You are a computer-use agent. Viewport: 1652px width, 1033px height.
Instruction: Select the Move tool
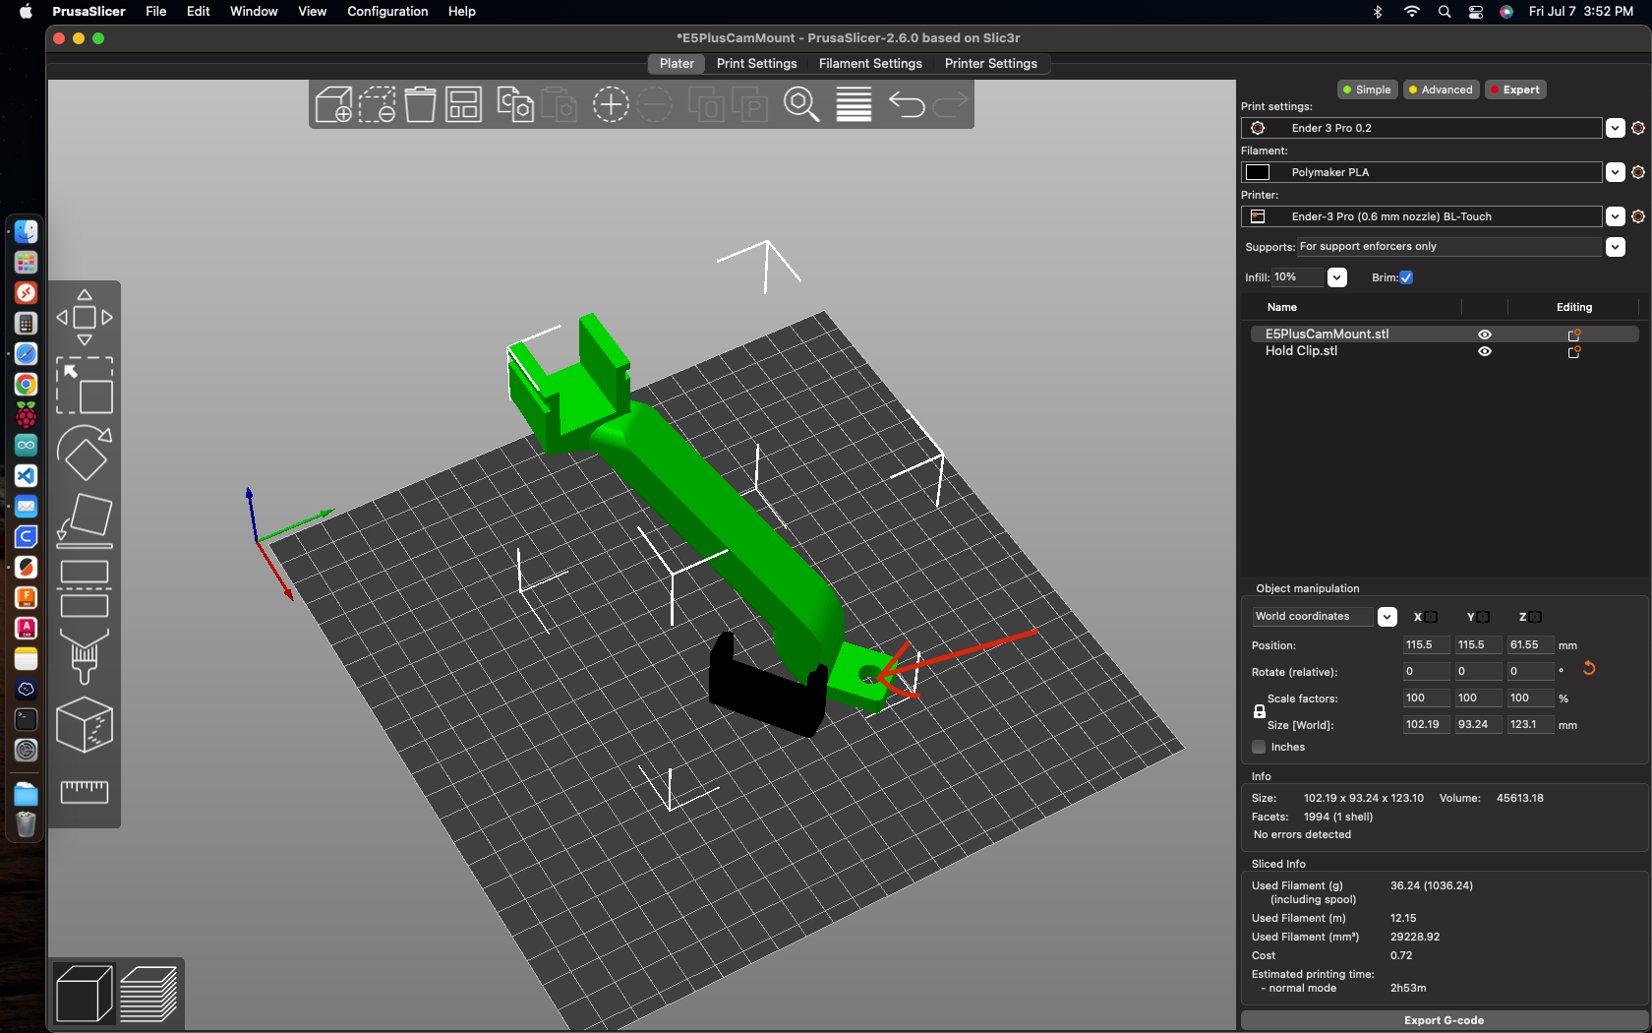(85, 317)
